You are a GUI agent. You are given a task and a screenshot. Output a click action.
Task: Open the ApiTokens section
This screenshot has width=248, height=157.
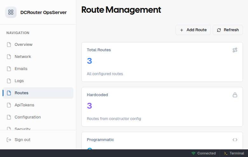(24, 105)
